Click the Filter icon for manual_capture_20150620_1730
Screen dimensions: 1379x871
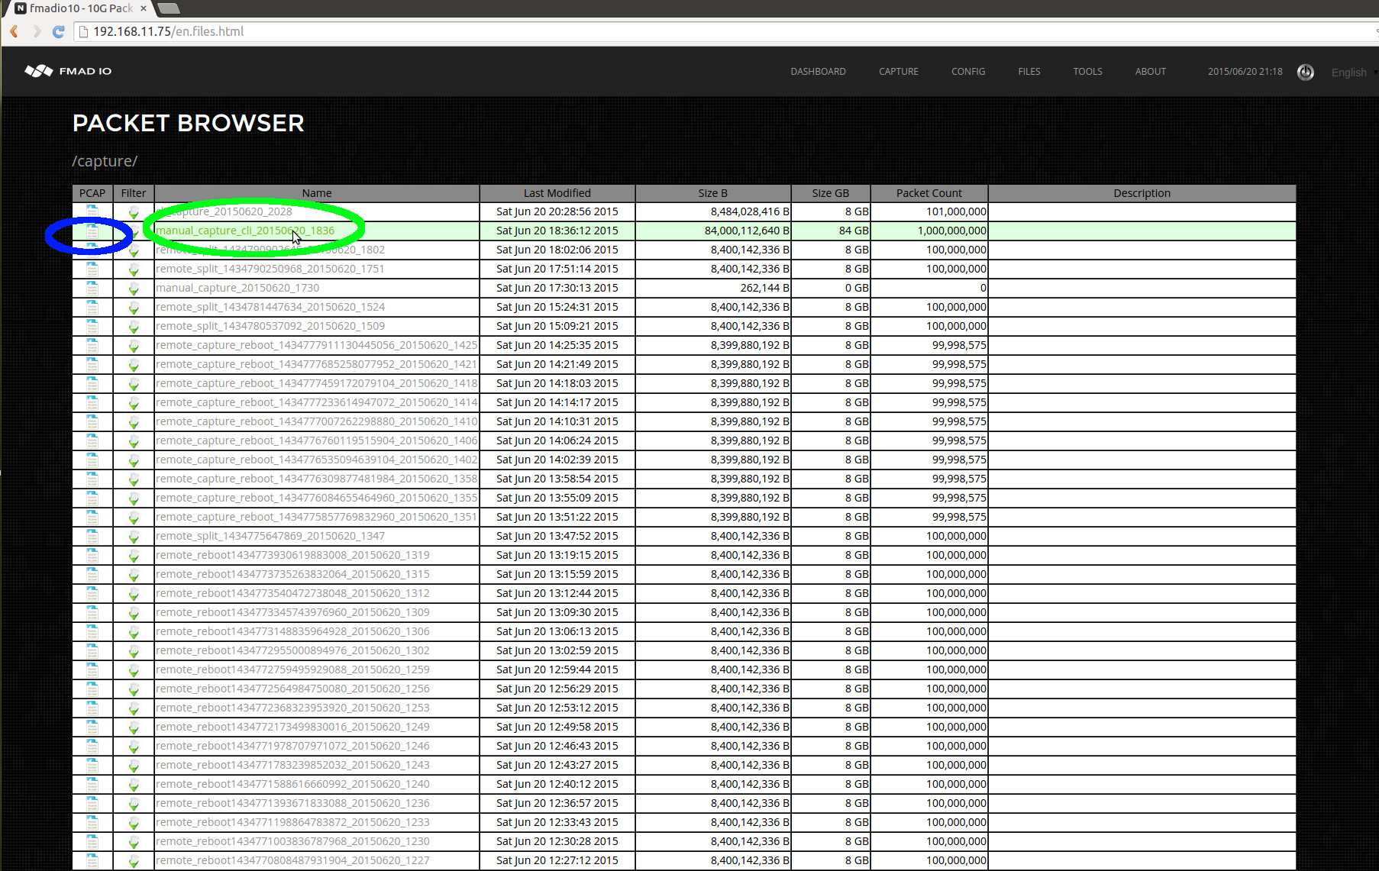(134, 288)
